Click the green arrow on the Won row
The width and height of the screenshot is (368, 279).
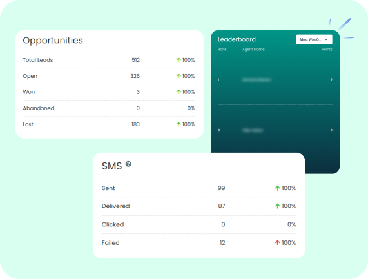point(179,92)
